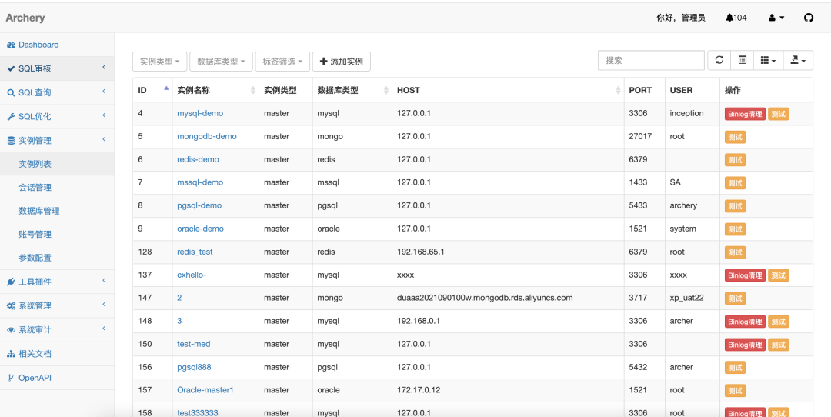Click the Dashboard sidebar icon
The width and height of the screenshot is (831, 417).
pos(11,45)
